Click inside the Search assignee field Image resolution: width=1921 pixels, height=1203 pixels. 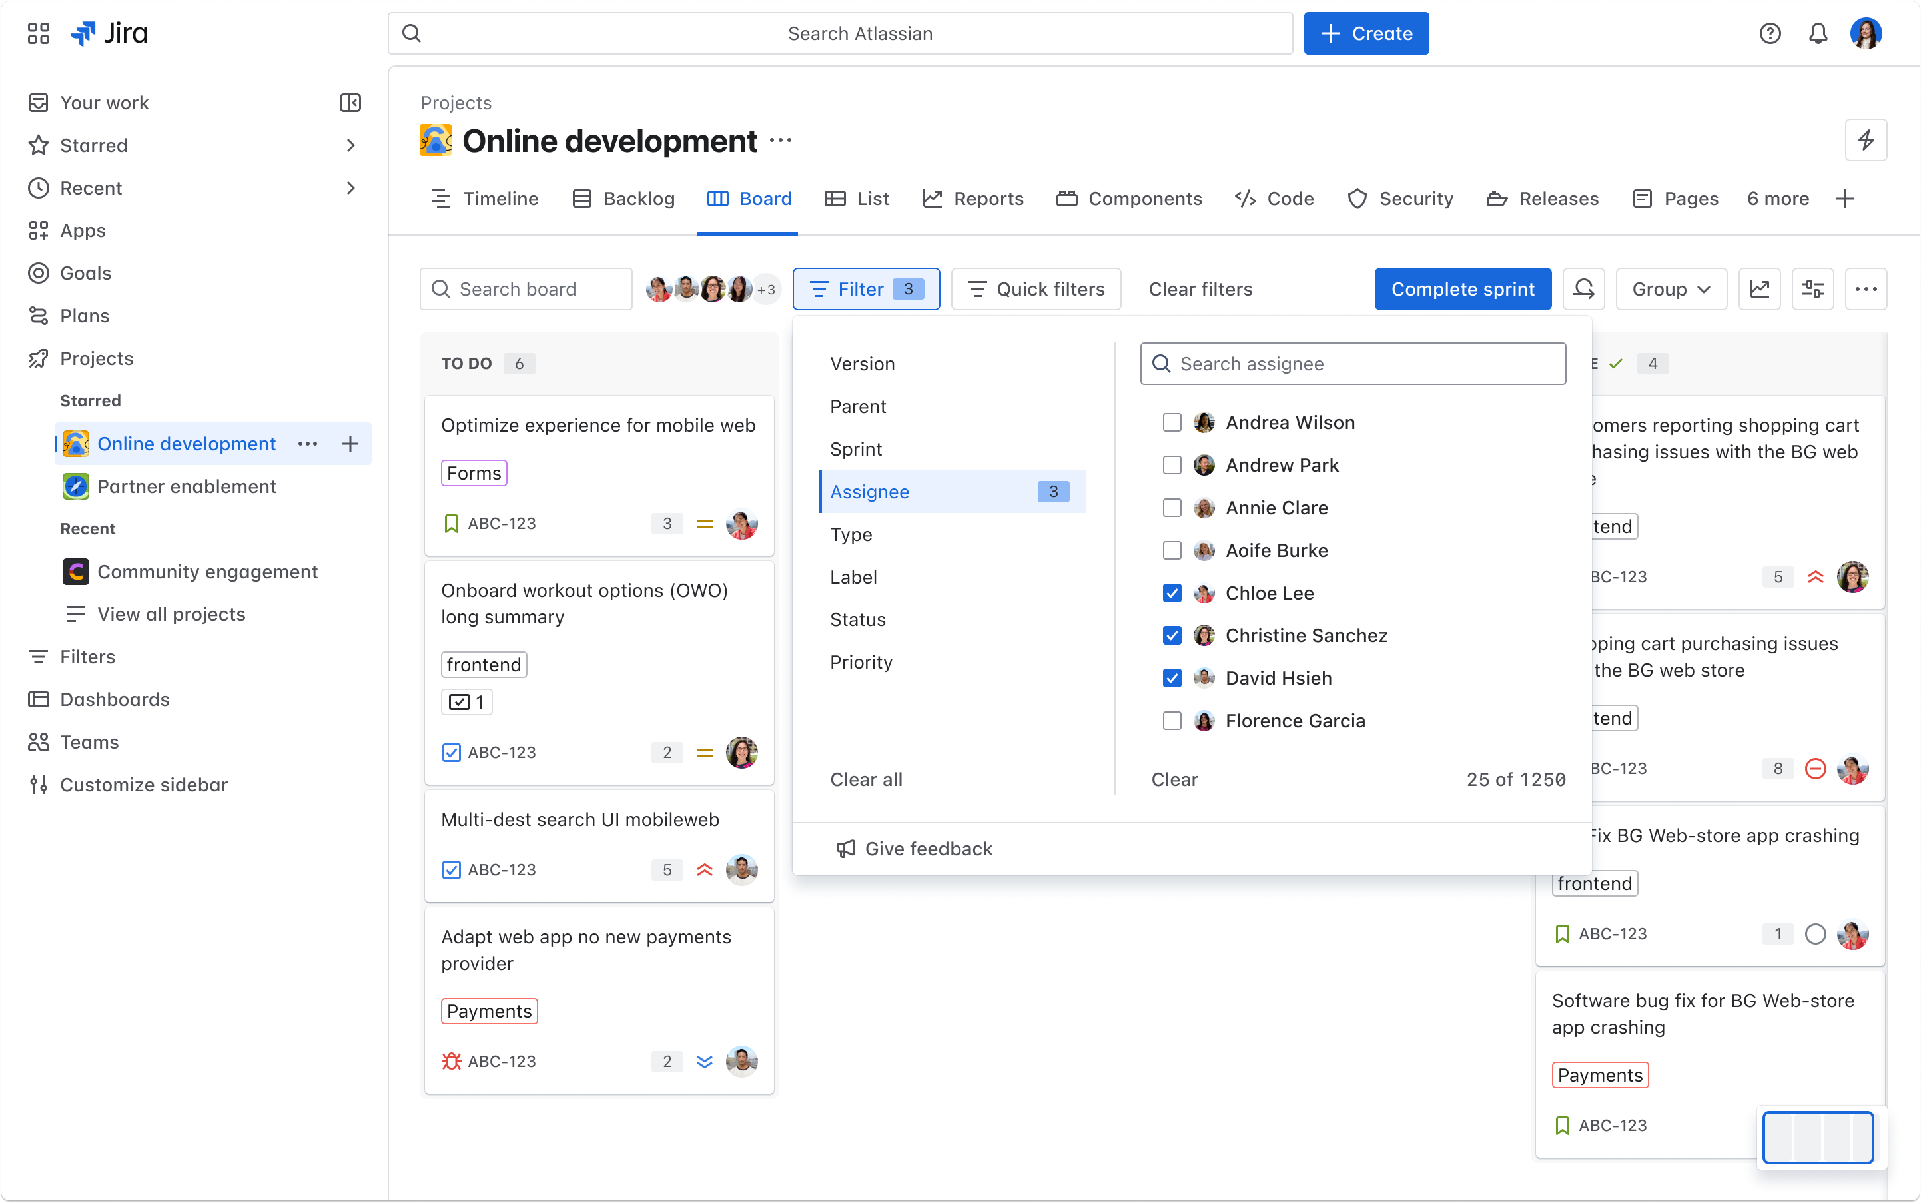[1352, 364]
